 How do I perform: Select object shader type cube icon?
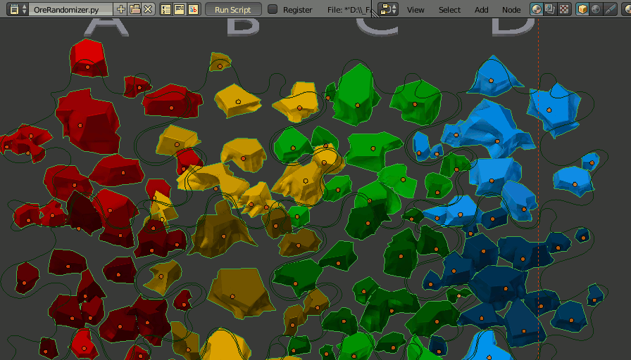click(582, 9)
